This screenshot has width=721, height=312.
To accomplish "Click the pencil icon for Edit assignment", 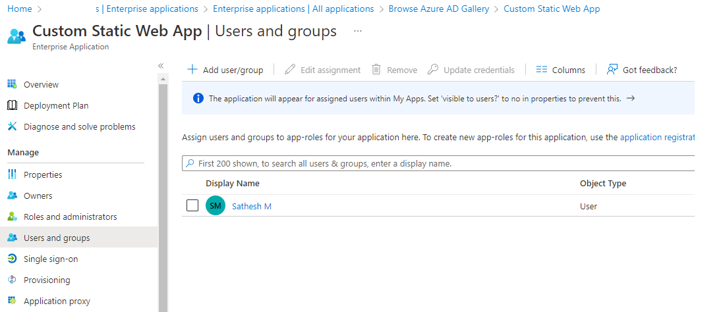I will point(290,69).
